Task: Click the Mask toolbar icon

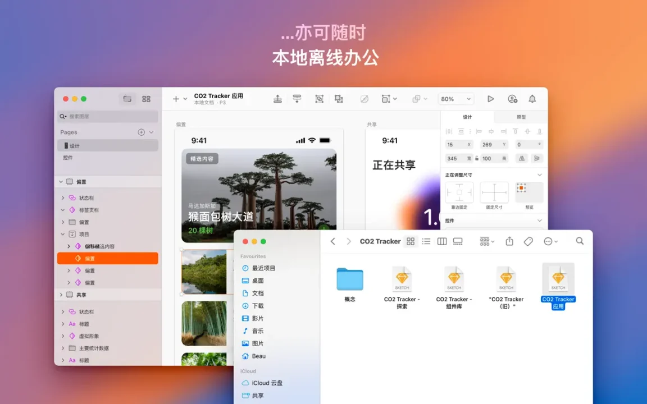Action: 364,99
